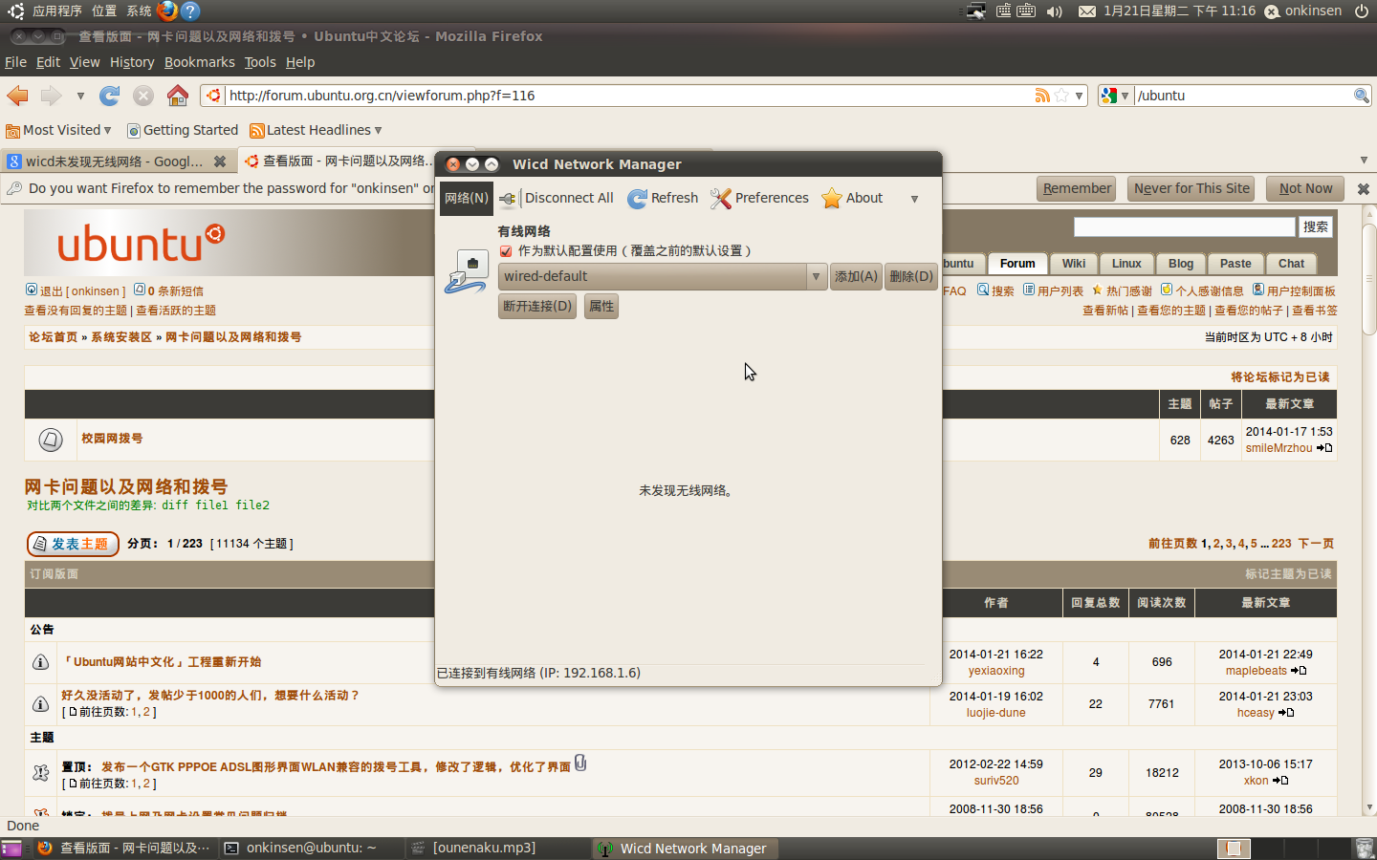This screenshot has width=1377, height=860.
Task: Toggle 作为默认配置使用 default profile checkbox
Action: pyautogui.click(x=506, y=251)
